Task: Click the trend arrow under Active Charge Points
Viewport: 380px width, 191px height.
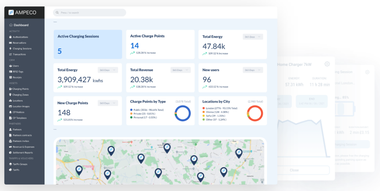Action: pos(132,53)
